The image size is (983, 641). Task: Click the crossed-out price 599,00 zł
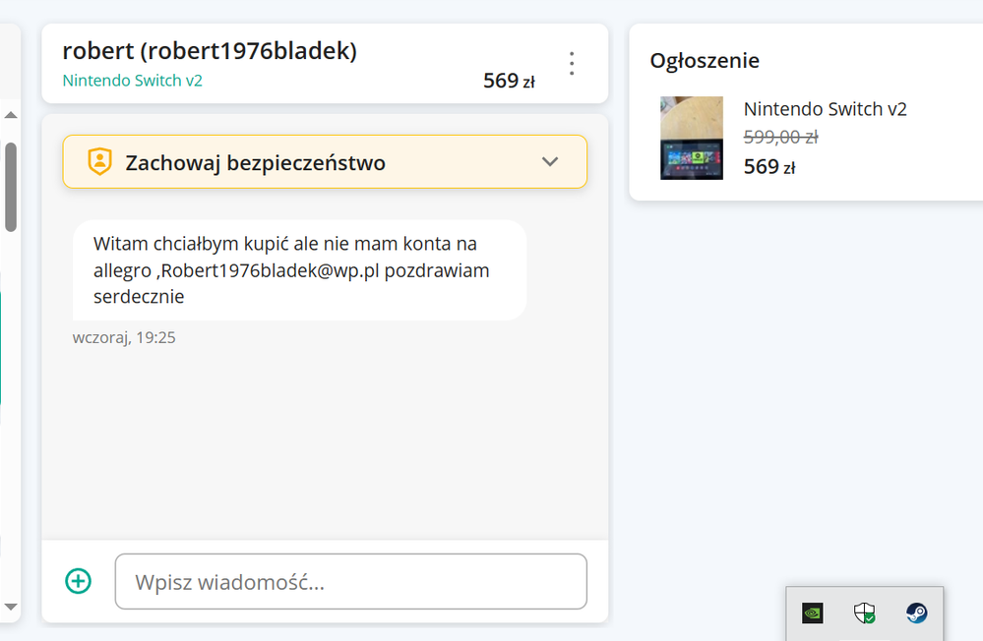780,137
